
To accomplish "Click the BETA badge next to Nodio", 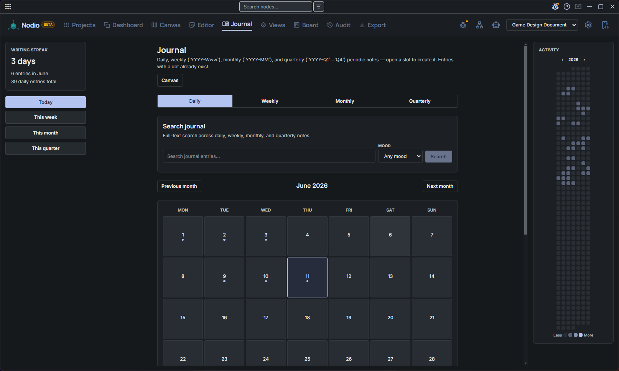I will click(x=48, y=25).
